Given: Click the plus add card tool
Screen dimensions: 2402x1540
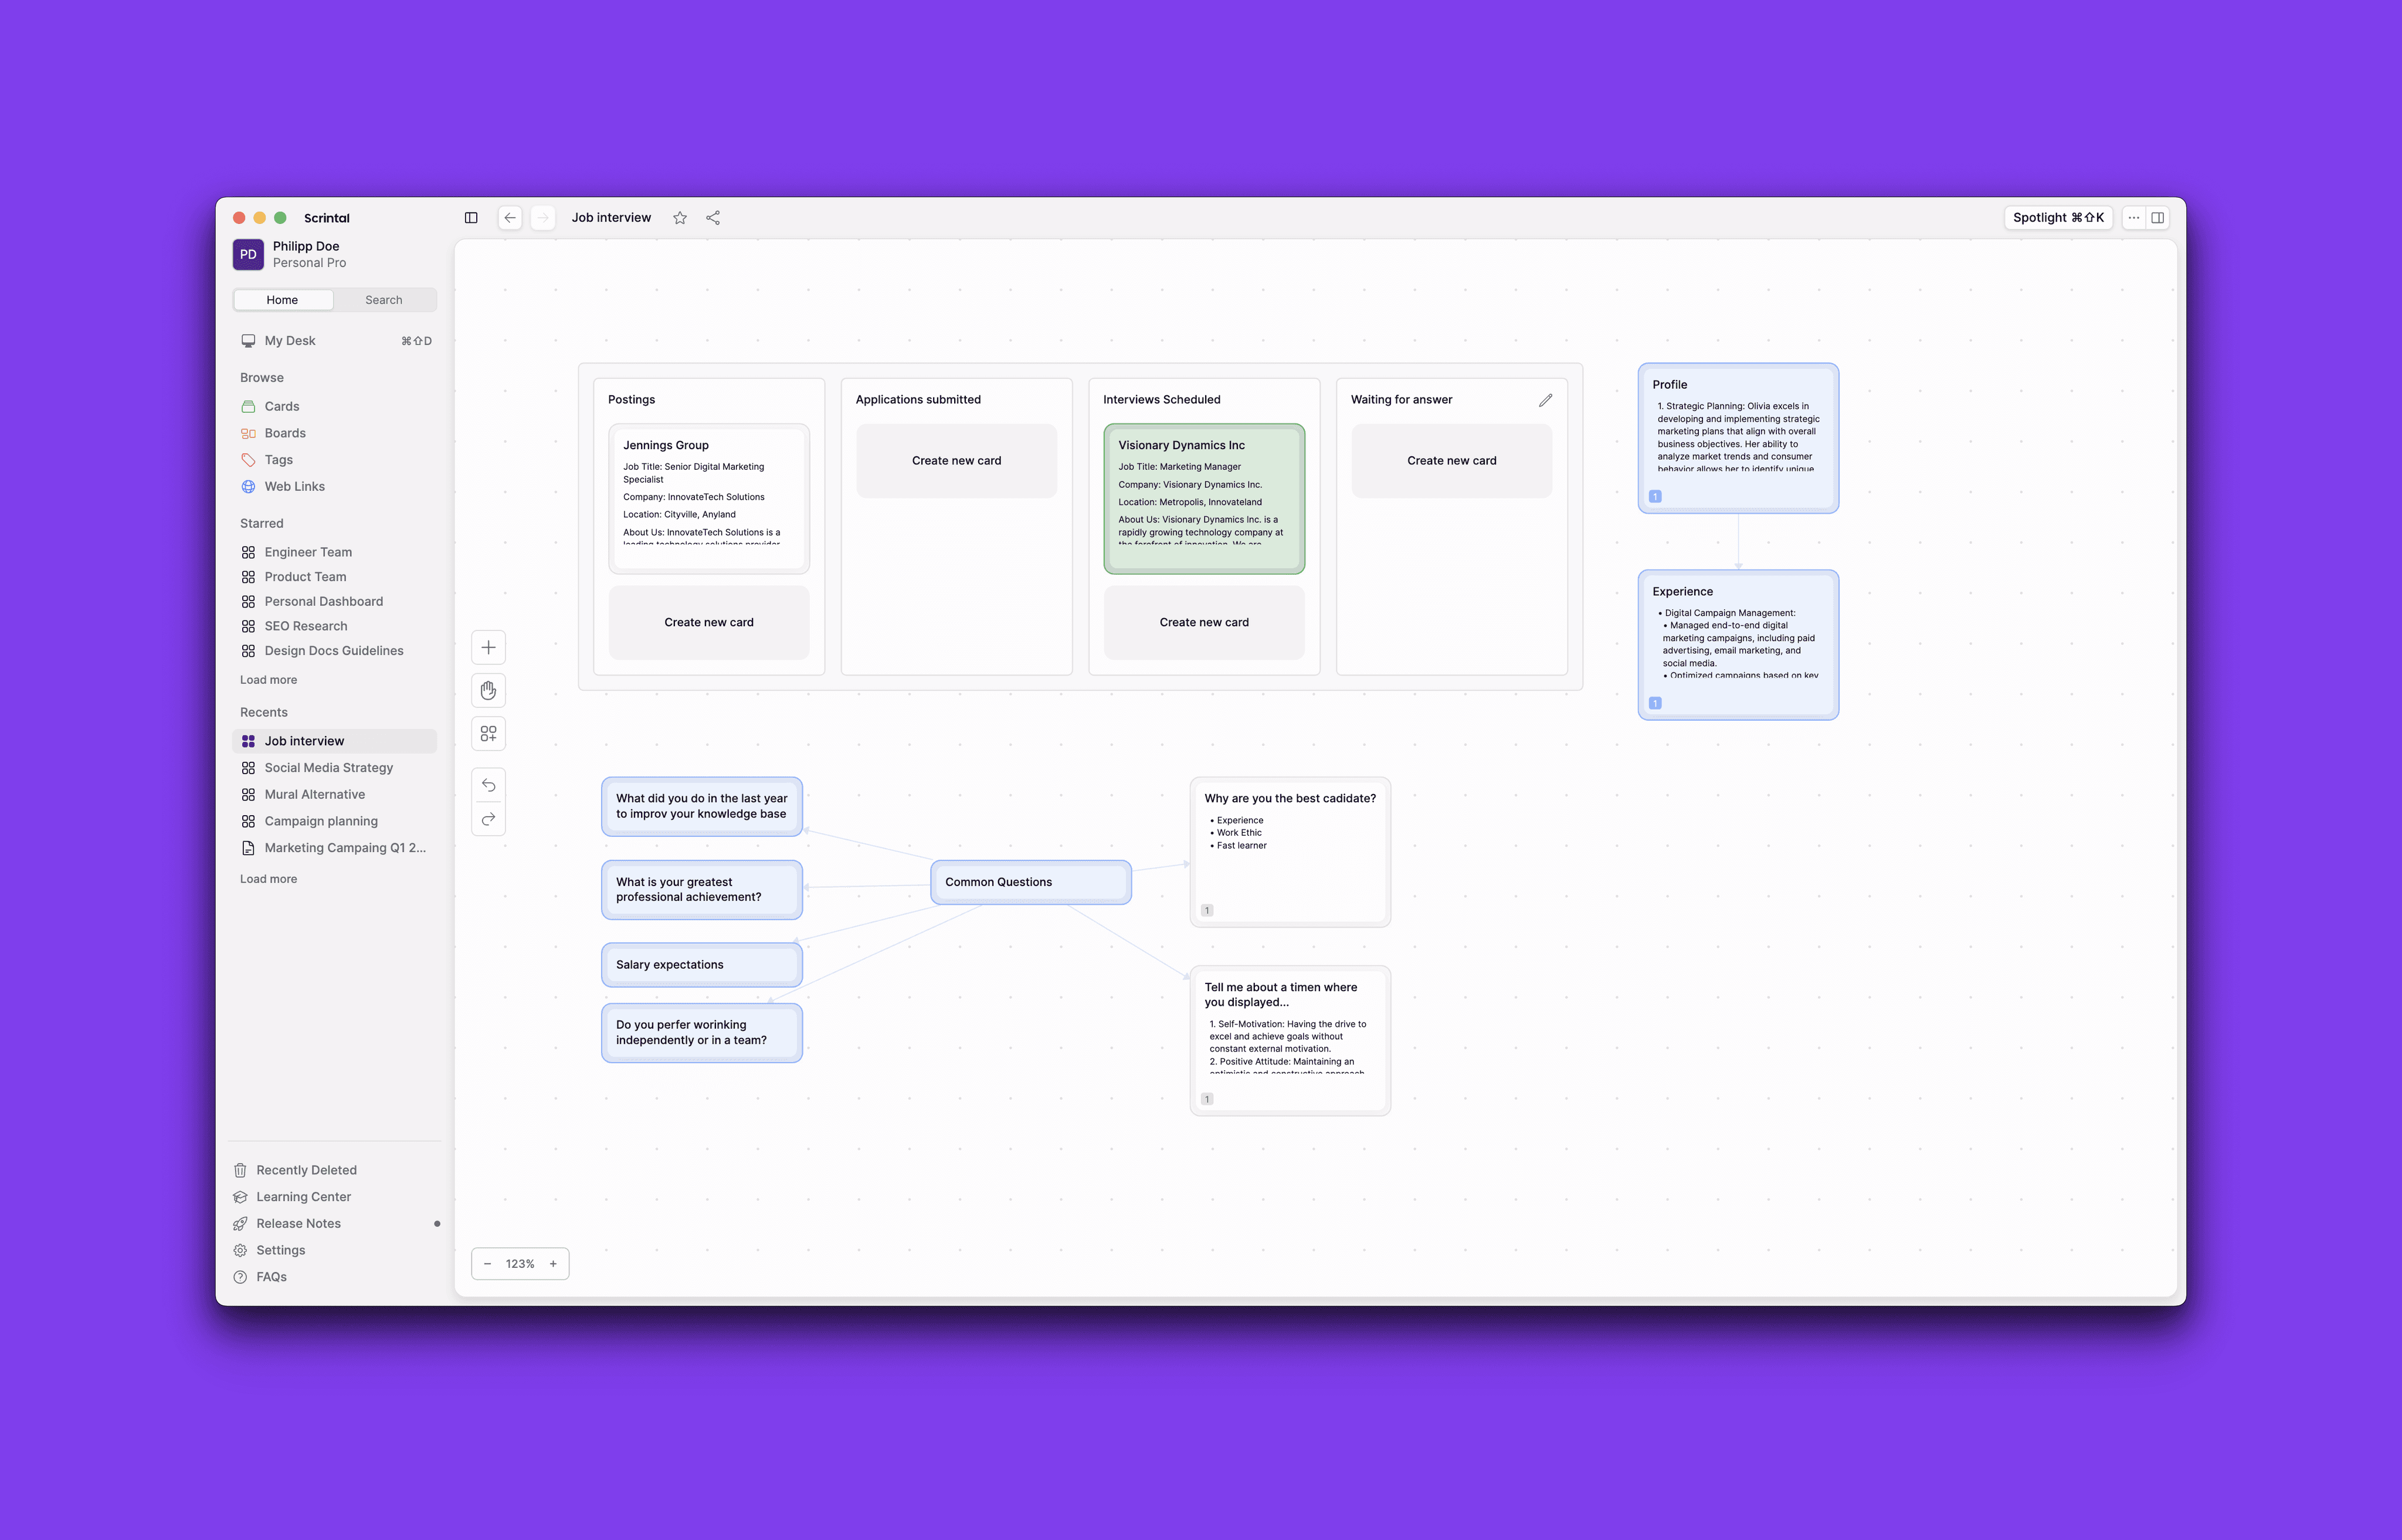Looking at the screenshot, I should [x=488, y=647].
